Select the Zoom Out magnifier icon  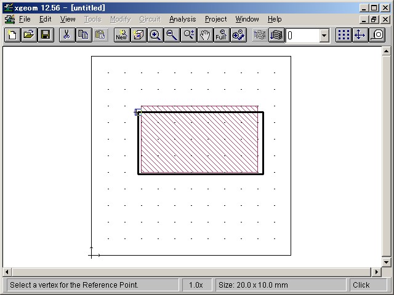tap(172, 35)
